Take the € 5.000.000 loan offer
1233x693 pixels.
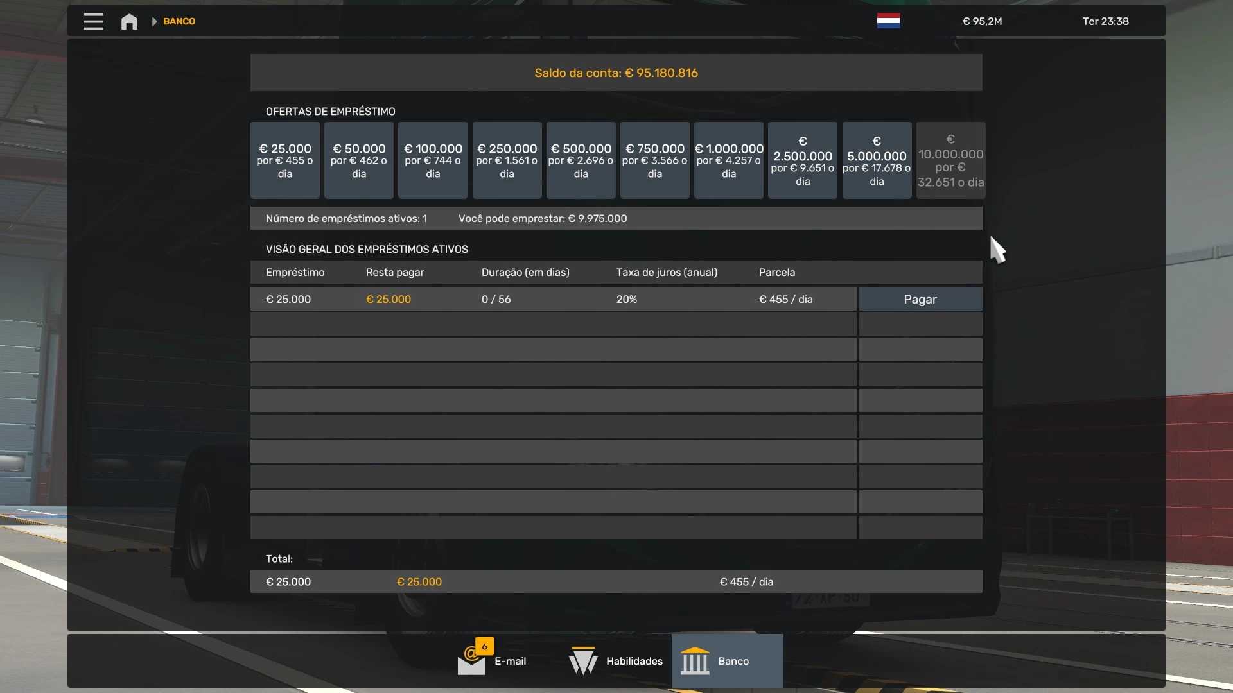pos(877,160)
